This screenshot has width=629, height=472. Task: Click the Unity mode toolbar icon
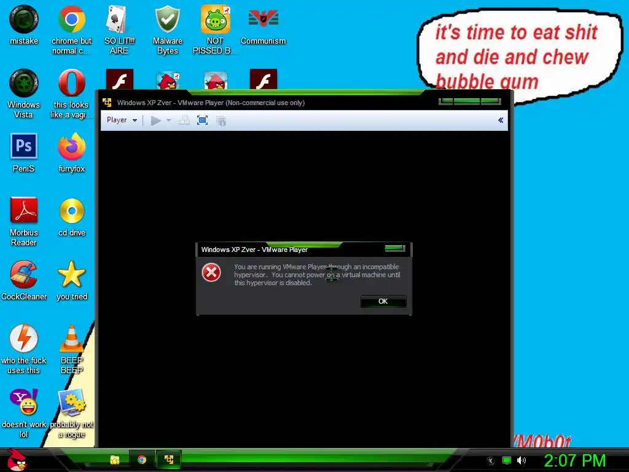[221, 120]
